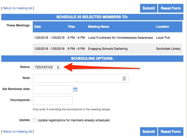
Task: Focus the Set Reminder date field
Action: point(53,90)
